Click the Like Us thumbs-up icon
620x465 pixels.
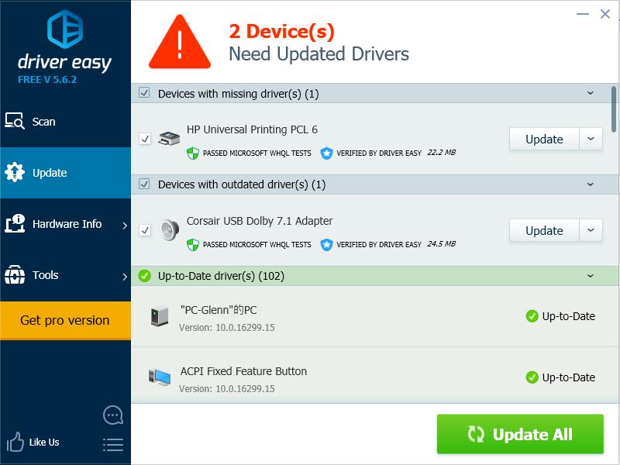pyautogui.click(x=15, y=442)
